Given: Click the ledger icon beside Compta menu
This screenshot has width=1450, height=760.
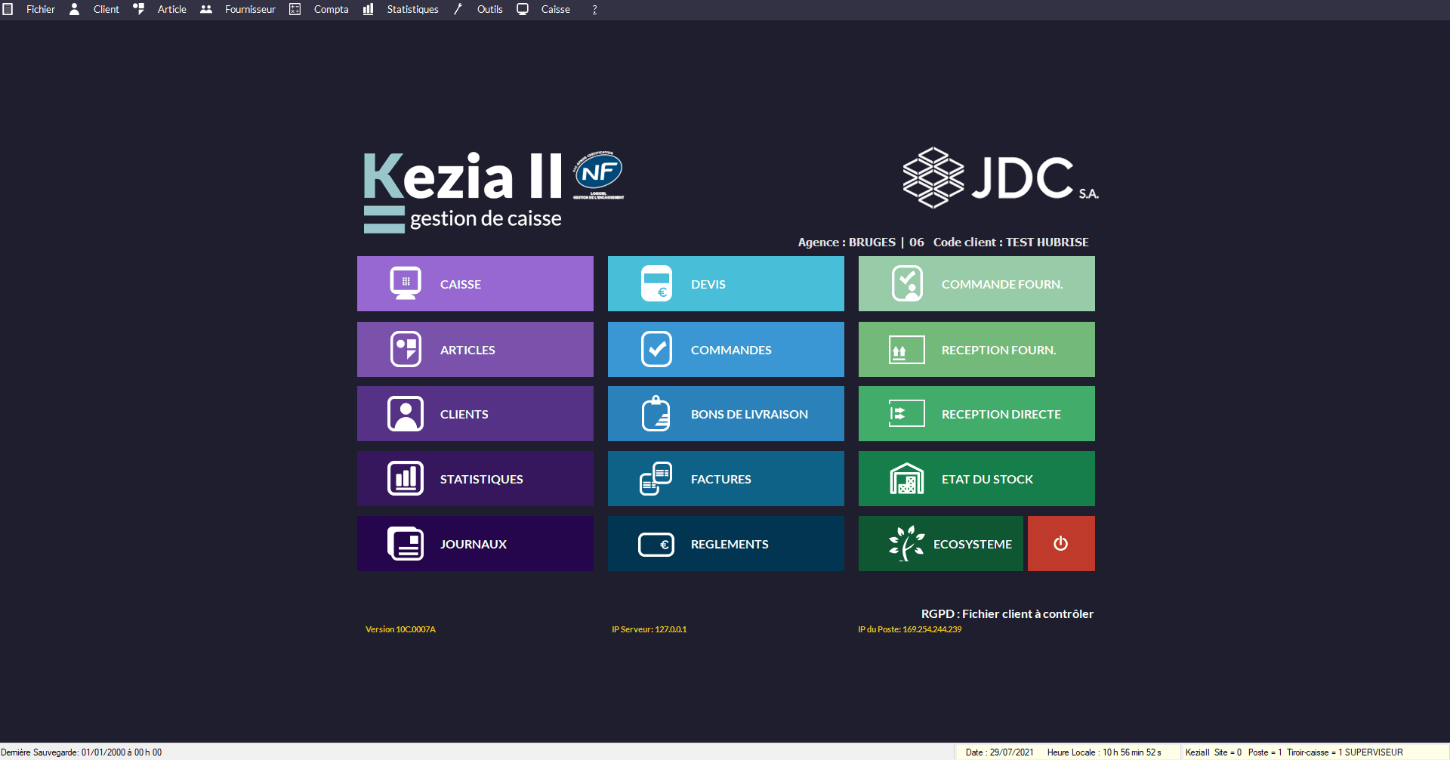Looking at the screenshot, I should [295, 9].
